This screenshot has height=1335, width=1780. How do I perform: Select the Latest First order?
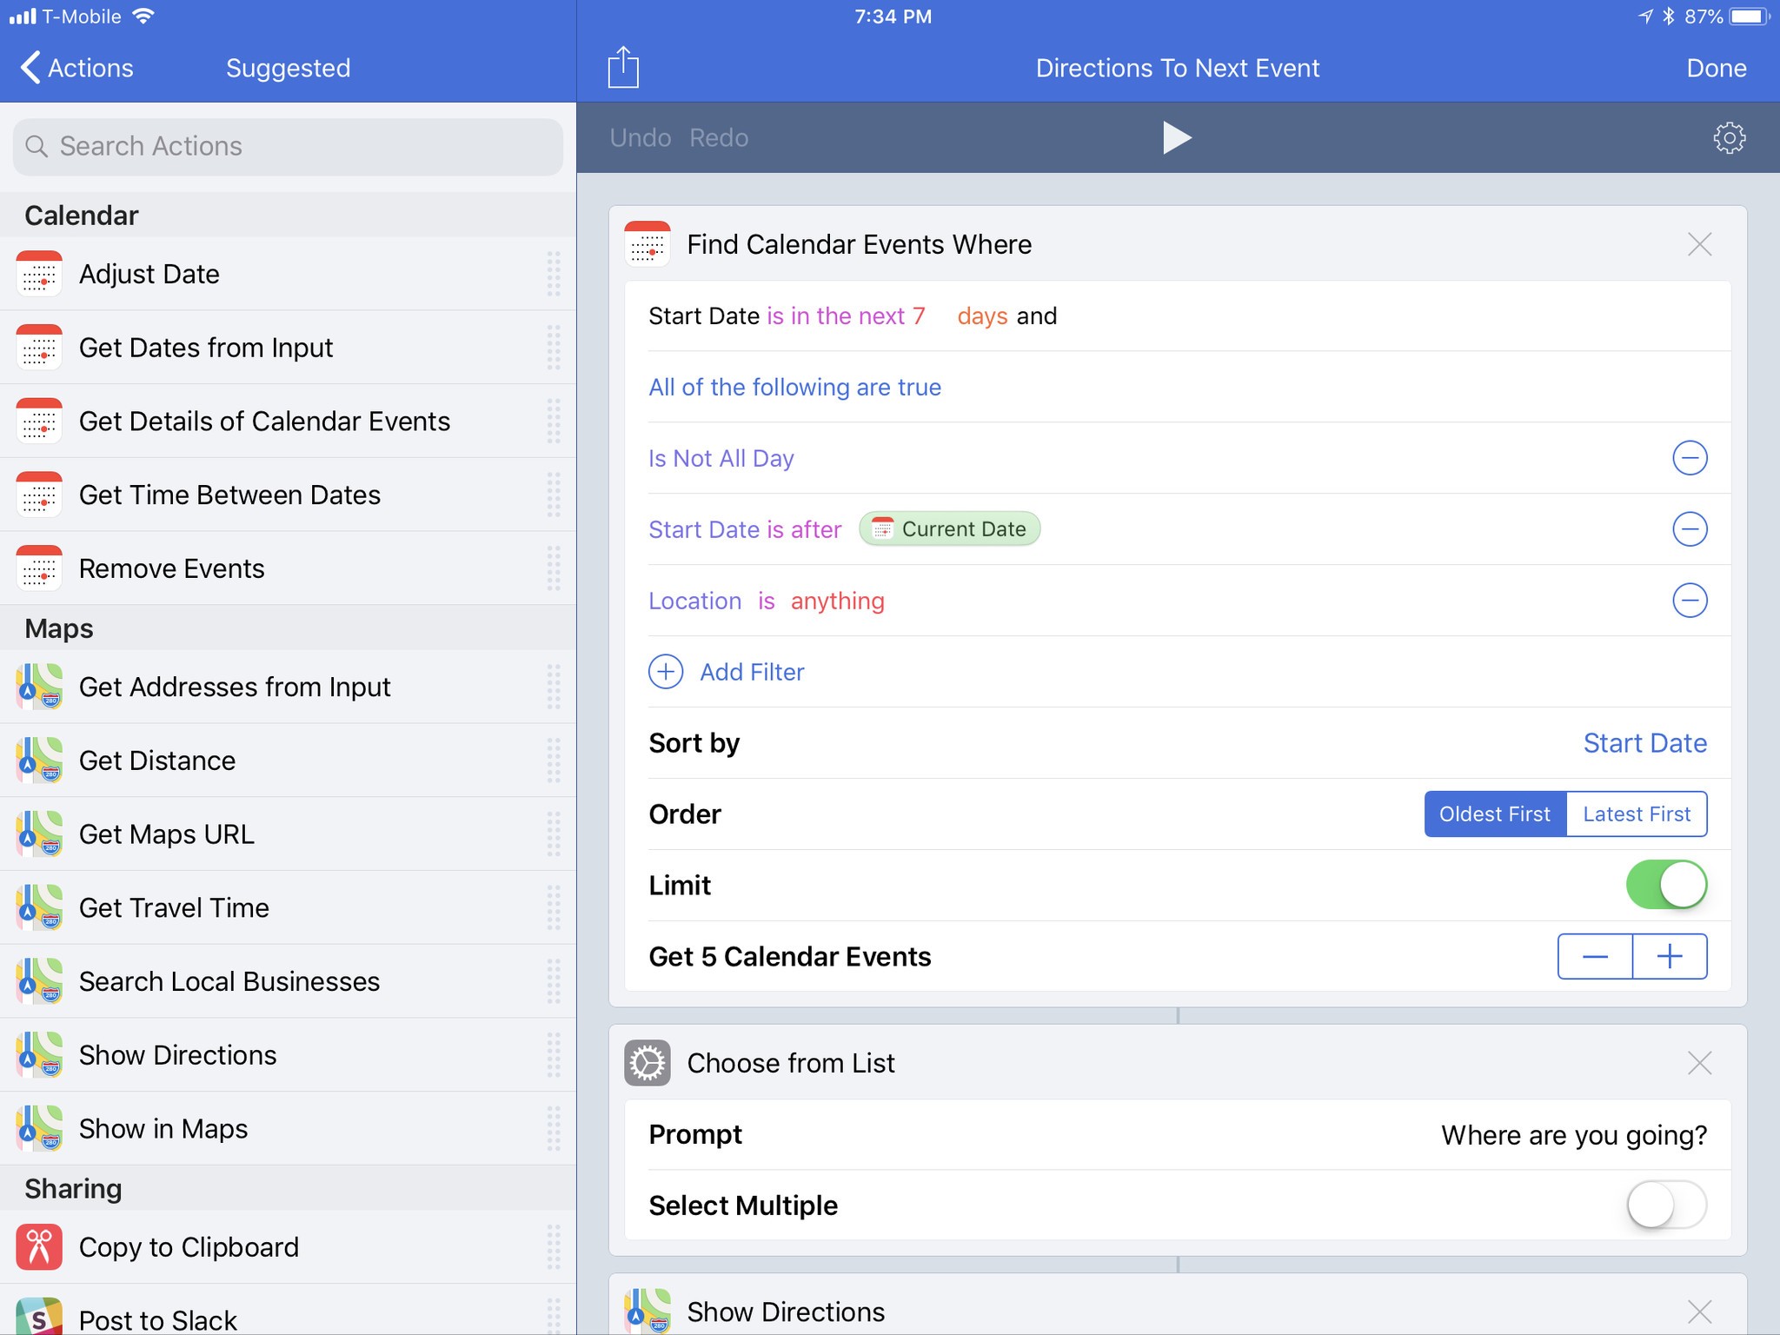[x=1636, y=814]
